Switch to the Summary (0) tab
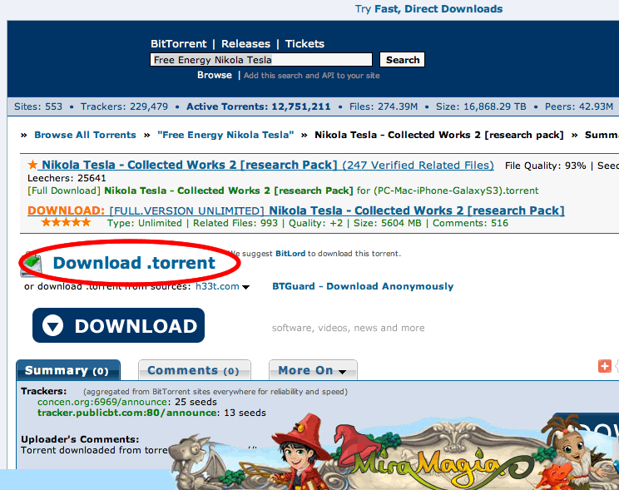The image size is (619, 490). point(68,370)
